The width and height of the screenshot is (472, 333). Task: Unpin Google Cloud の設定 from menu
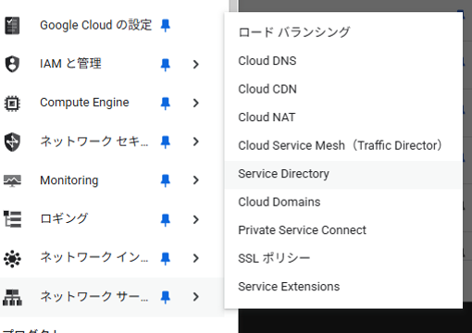(x=166, y=26)
